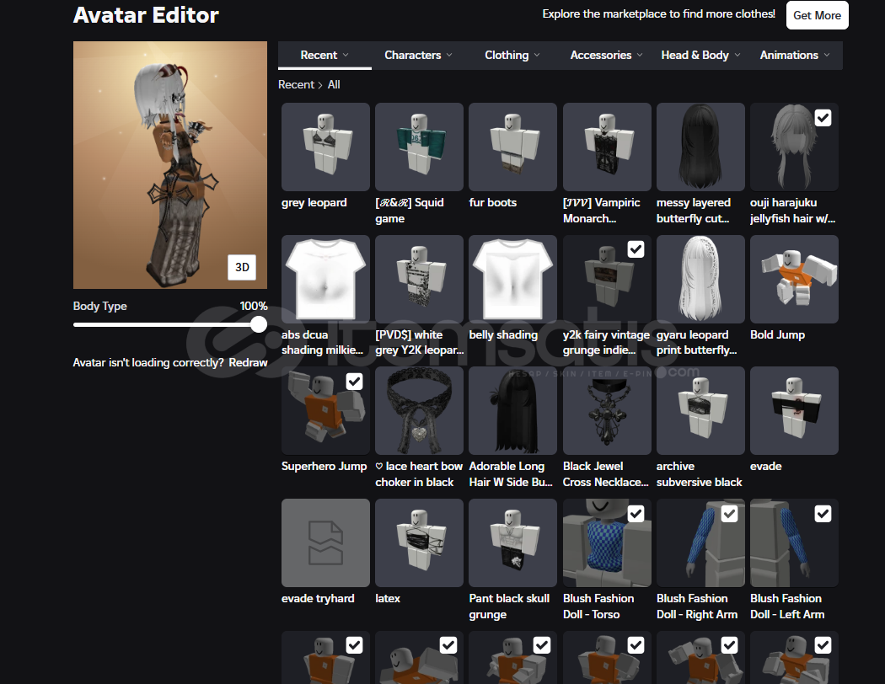The image size is (885, 684).
Task: Click the Body Type slider handle
Action: click(x=259, y=324)
